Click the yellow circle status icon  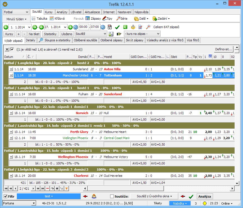coord(205,203)
